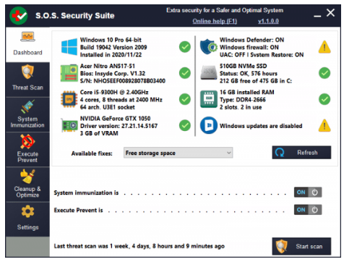Click the green checkmark next to Windows 10 Pro
Viewport: 344px width, 262px height.
[185, 47]
